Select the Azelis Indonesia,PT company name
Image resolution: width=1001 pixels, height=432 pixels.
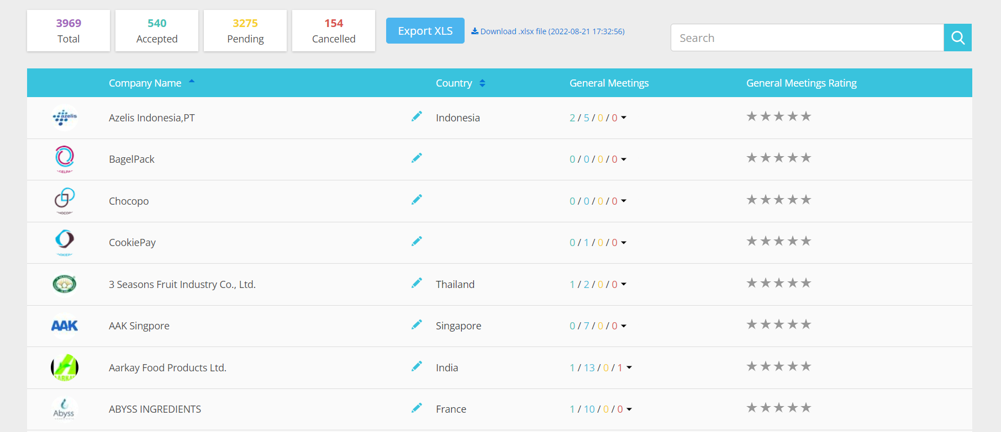pyautogui.click(x=152, y=118)
